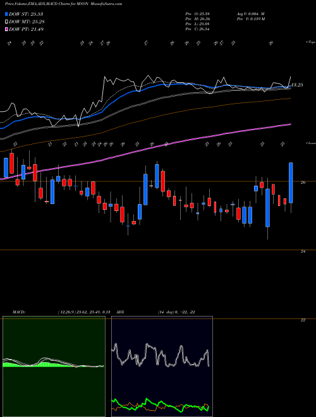This screenshot has width=316, height=417.
Task: Click the 'Pre H: 26.36' high value
Action: 197,19
